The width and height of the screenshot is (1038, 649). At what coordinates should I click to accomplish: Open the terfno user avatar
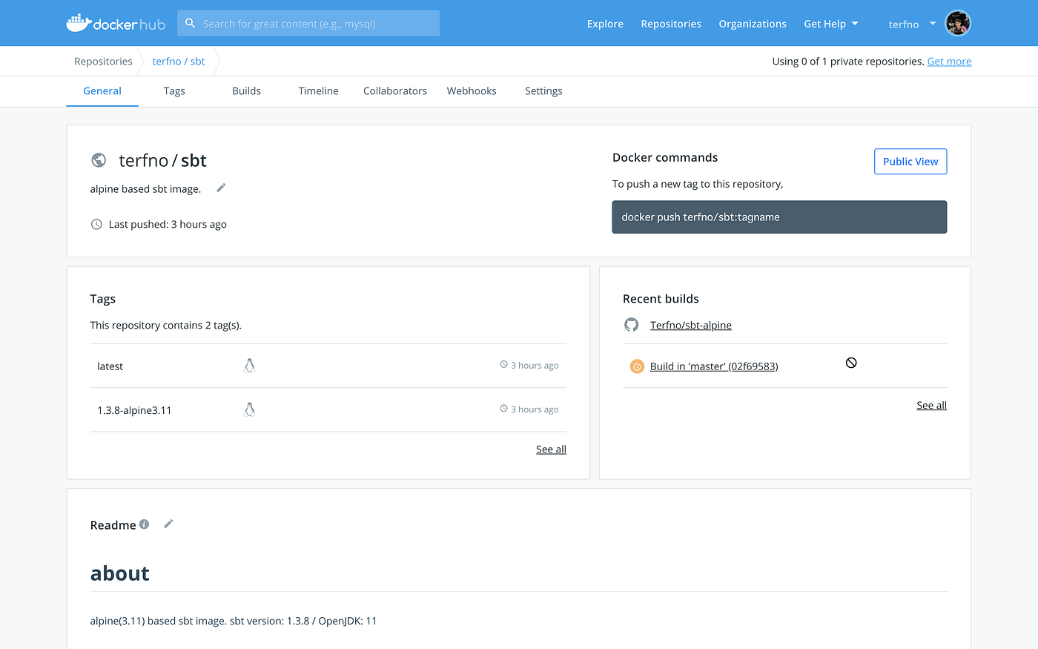tap(958, 23)
